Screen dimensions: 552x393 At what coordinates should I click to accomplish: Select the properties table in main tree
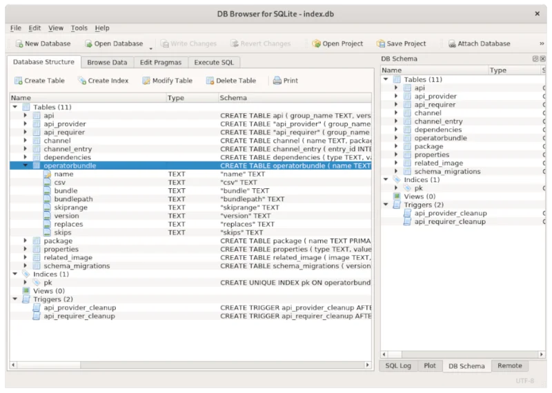[x=61, y=249]
